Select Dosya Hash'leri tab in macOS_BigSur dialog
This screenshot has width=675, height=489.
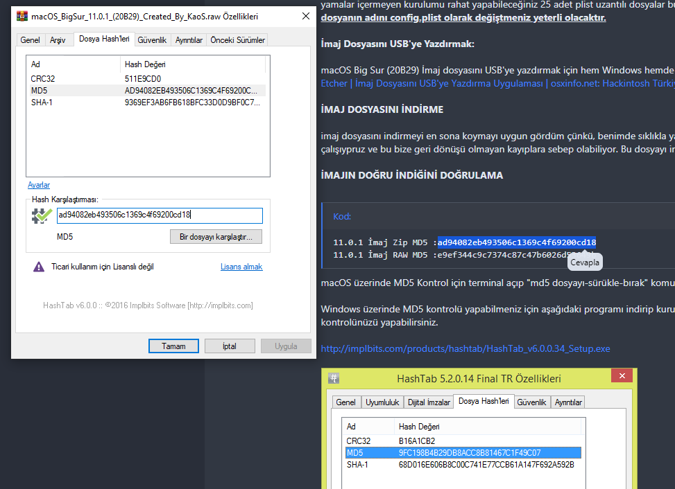[104, 39]
